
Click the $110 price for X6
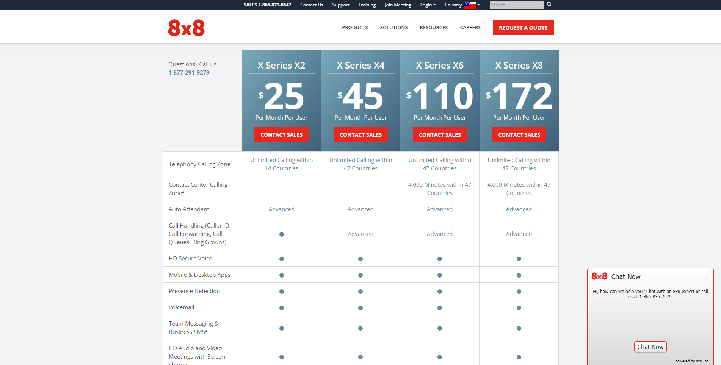(x=440, y=96)
